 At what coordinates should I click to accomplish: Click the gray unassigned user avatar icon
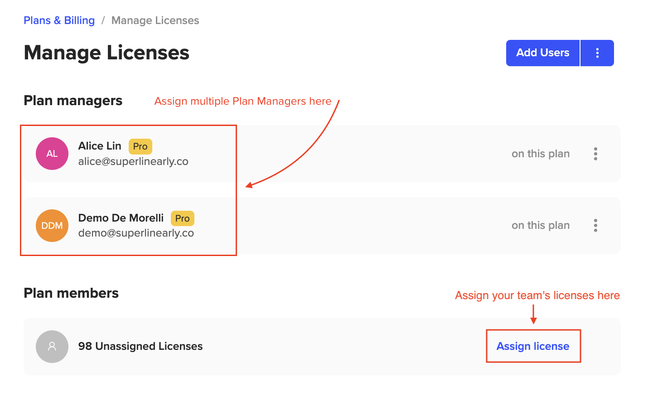click(52, 347)
